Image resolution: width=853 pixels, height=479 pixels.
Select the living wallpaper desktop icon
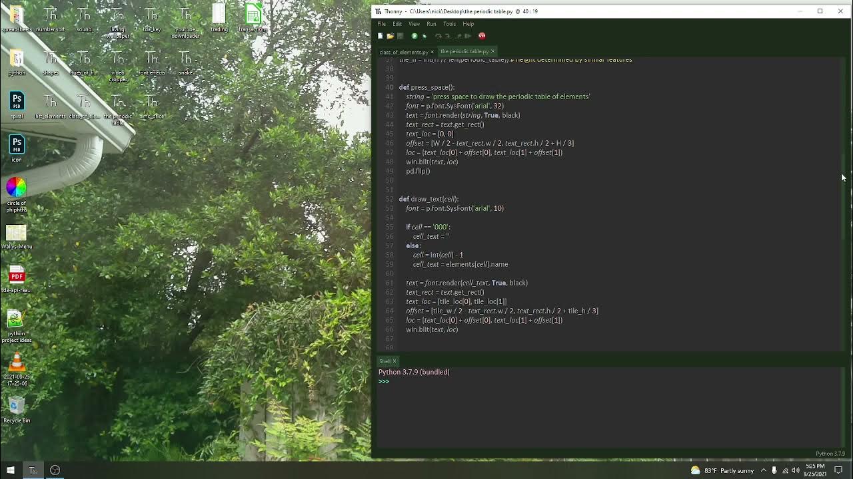[x=118, y=22]
